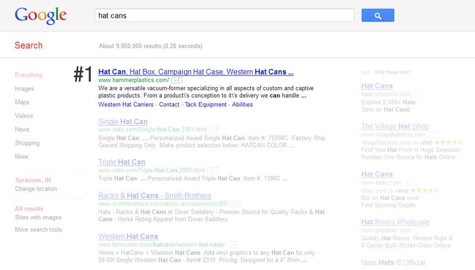
Task: Click the Google logo
Action: point(40,16)
